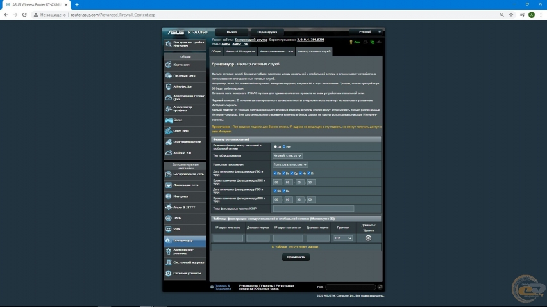The width and height of the screenshot is (547, 307).
Task: Toggle the Thursday (Чт) checkbox
Action: pyautogui.click(x=300, y=173)
